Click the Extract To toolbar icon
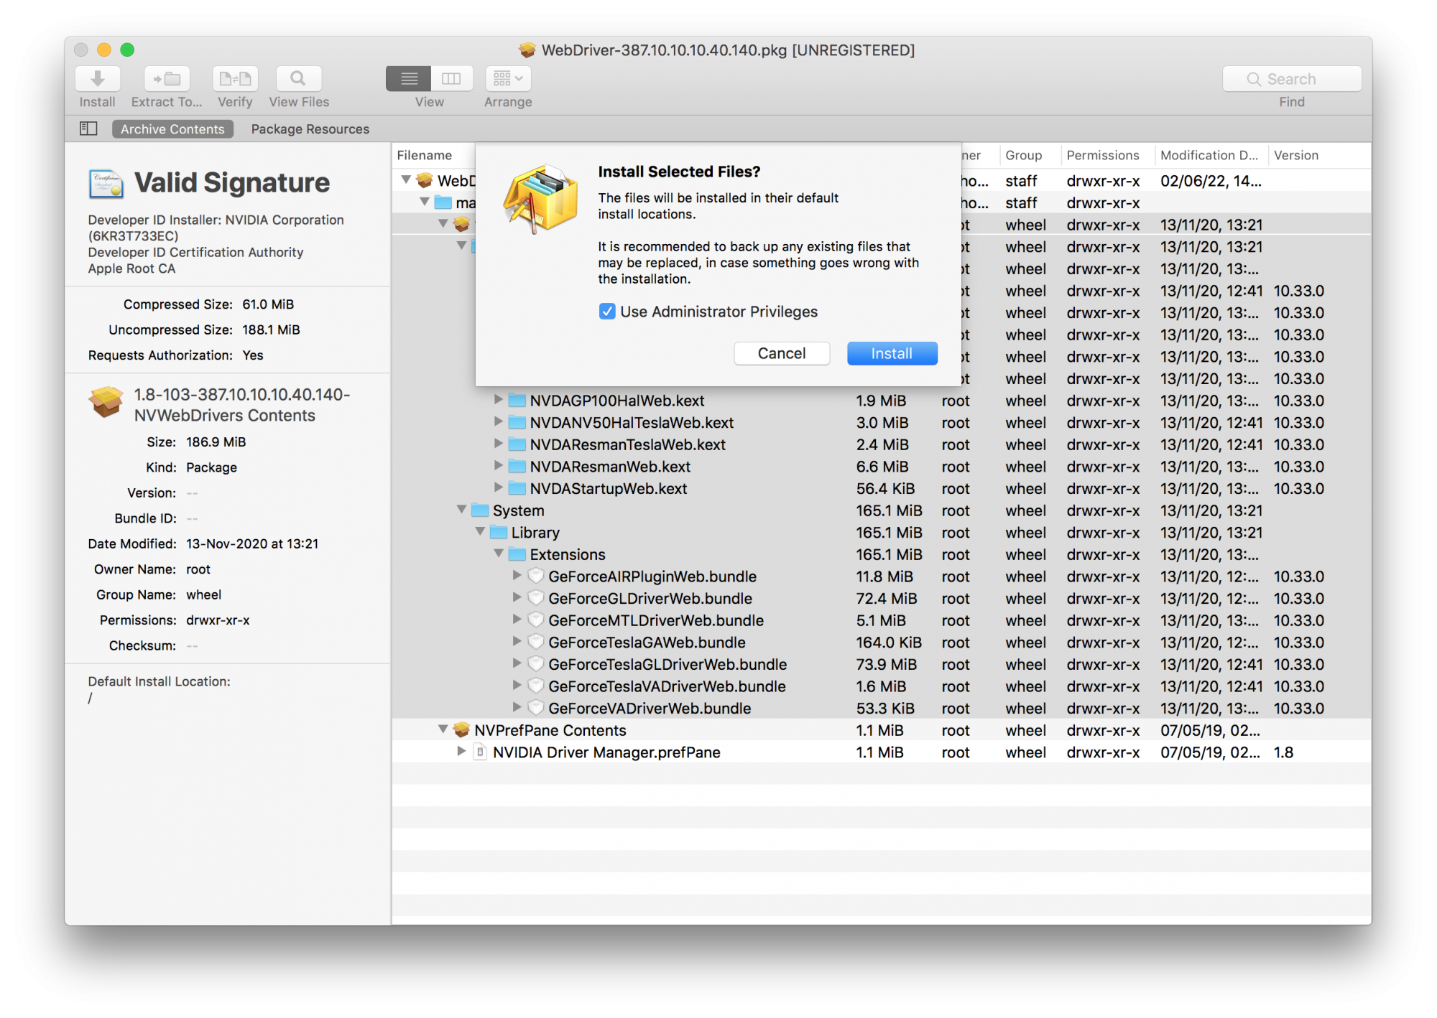This screenshot has width=1437, height=1018. pyautogui.click(x=167, y=79)
